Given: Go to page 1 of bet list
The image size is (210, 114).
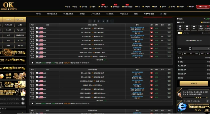Looking at the screenshot, I should (90, 21).
